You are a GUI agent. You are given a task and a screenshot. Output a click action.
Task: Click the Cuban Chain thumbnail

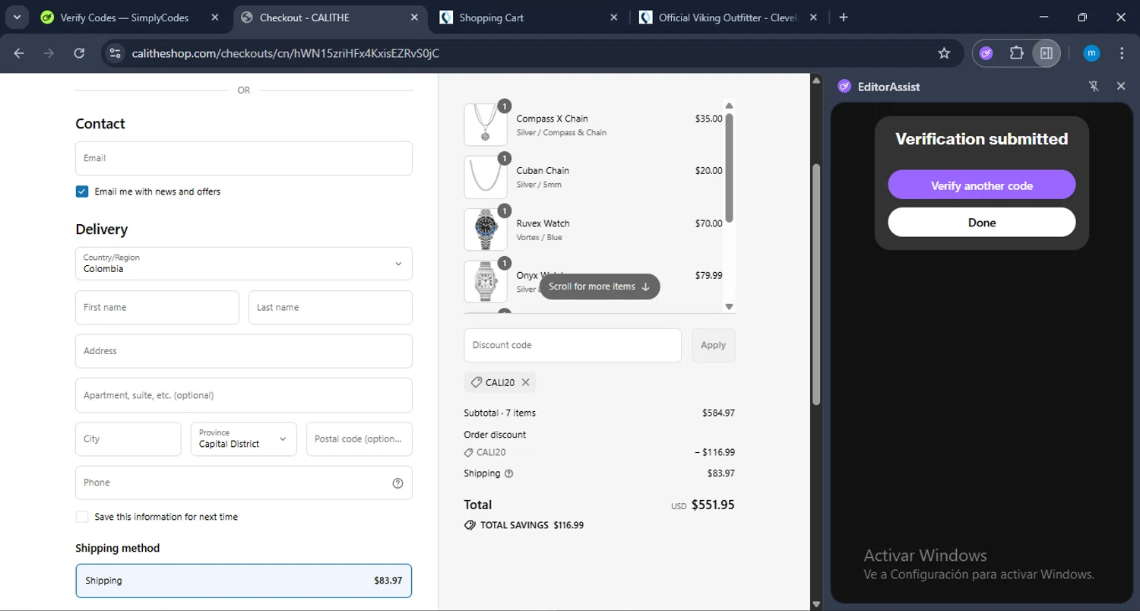(x=486, y=176)
